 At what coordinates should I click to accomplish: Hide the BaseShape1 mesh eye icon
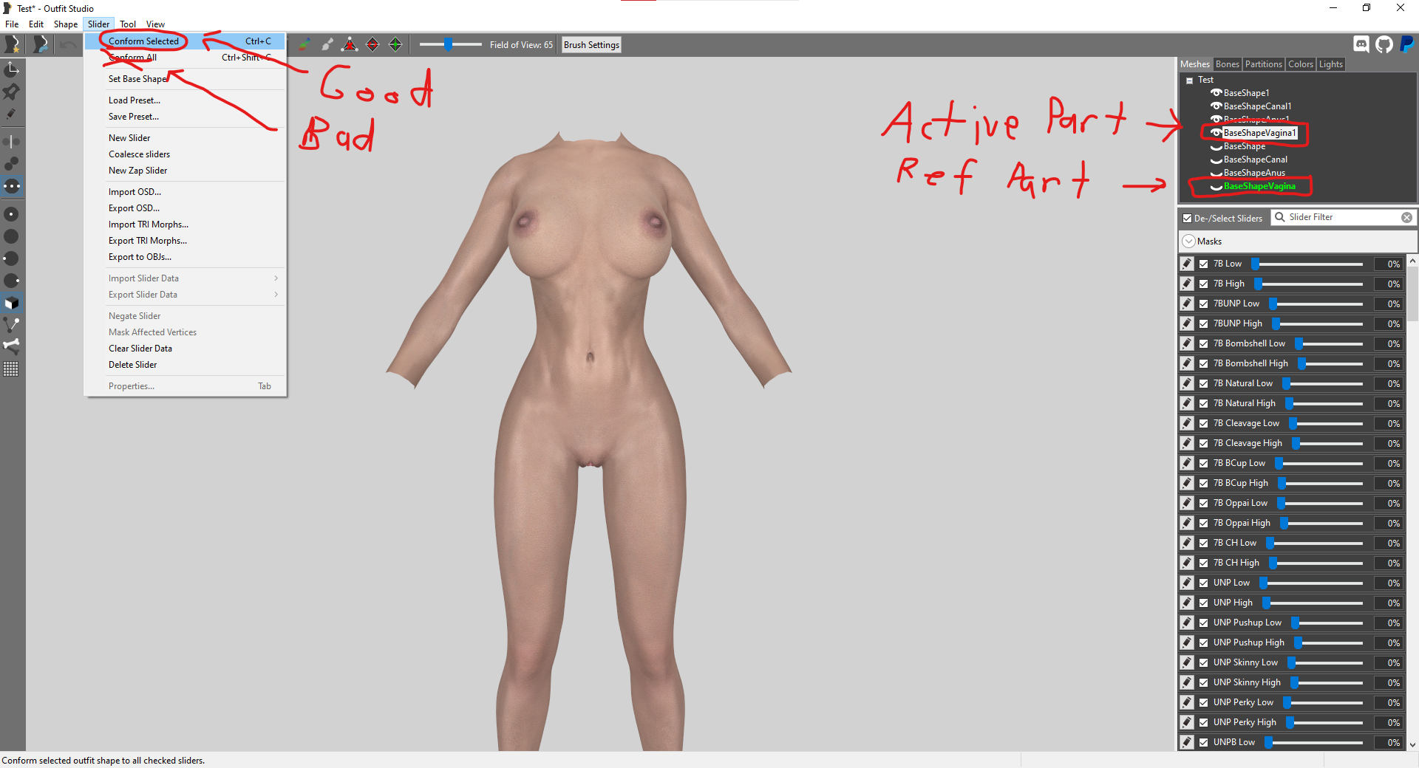point(1216,93)
